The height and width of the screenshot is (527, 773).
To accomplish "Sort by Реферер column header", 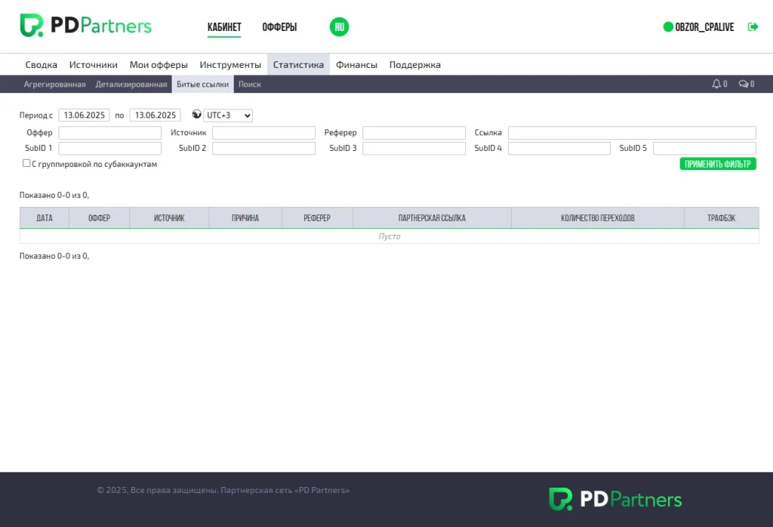I will tap(317, 218).
